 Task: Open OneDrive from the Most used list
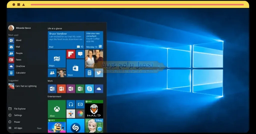[17, 66]
